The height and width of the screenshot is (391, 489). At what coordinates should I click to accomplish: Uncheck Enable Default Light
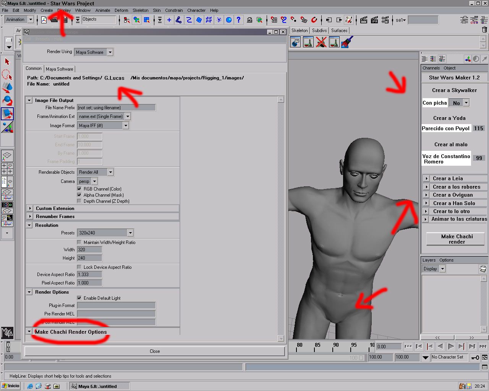pyautogui.click(x=79, y=298)
